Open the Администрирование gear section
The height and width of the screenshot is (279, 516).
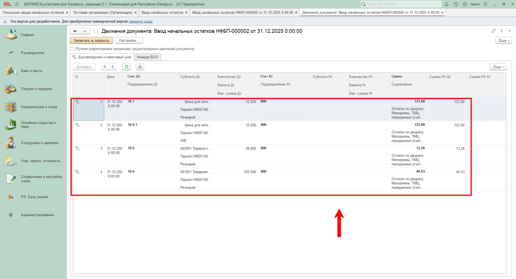coord(37,215)
